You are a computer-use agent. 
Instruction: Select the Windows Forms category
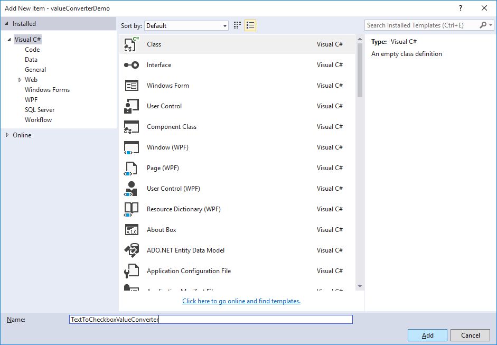pos(47,90)
